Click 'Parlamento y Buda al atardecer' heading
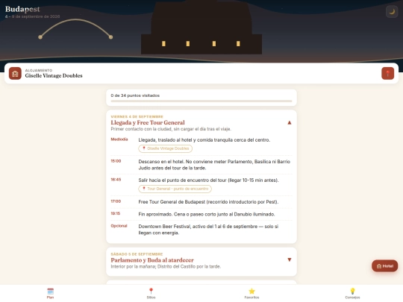 pyautogui.click(x=152, y=260)
